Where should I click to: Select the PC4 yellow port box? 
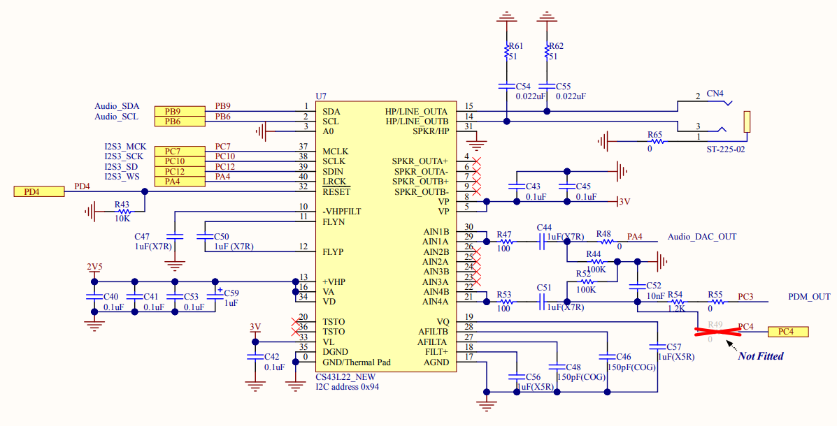coord(788,332)
